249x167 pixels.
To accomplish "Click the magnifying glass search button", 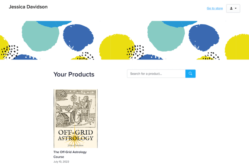I will point(190,74).
